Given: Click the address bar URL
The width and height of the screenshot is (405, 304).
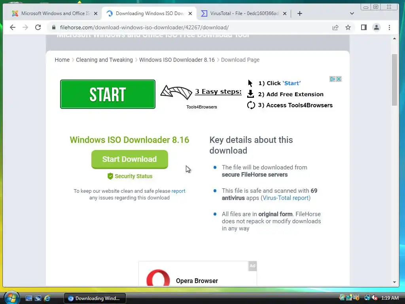Looking at the screenshot, I should pyautogui.click(x=144, y=27).
